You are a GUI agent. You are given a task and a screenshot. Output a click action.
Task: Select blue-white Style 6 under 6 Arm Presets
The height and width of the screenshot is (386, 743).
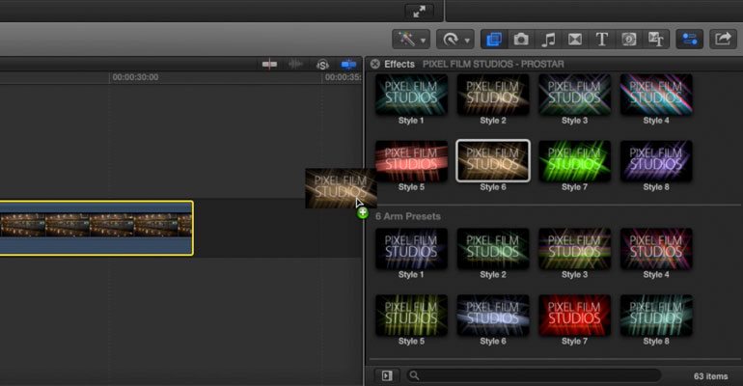(x=493, y=316)
